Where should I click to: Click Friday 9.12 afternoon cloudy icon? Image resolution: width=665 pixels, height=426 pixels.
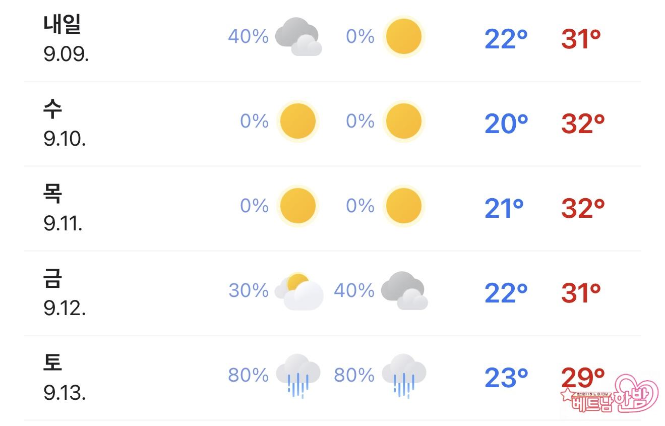point(404,291)
